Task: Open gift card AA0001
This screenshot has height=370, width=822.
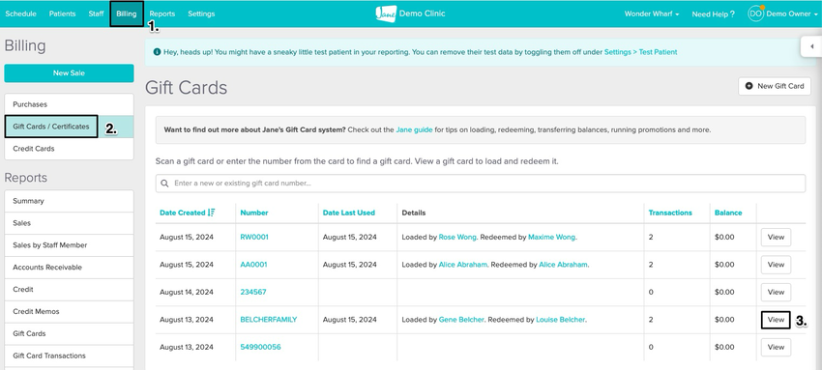Action: [253, 265]
